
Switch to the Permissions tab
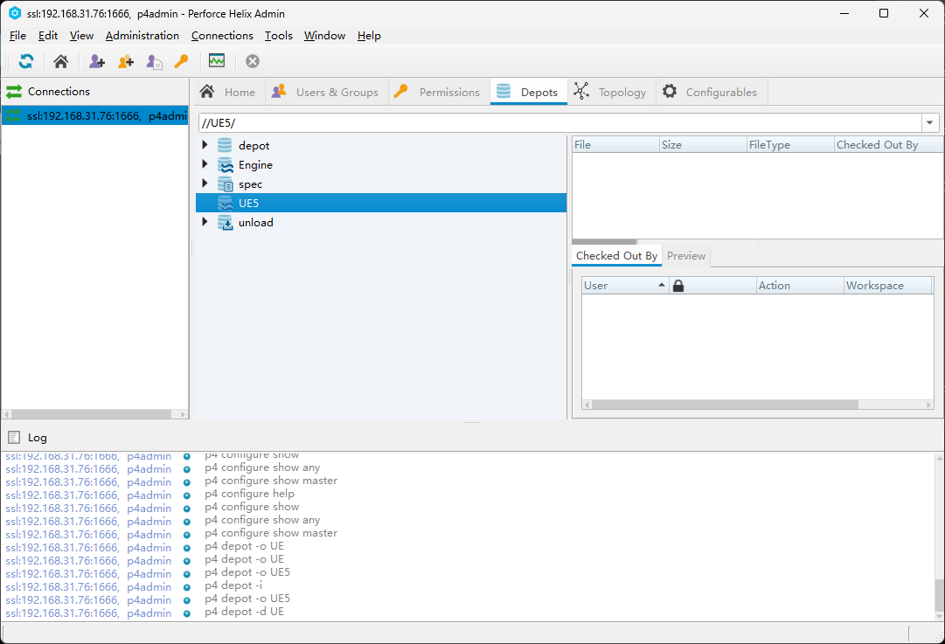click(438, 92)
